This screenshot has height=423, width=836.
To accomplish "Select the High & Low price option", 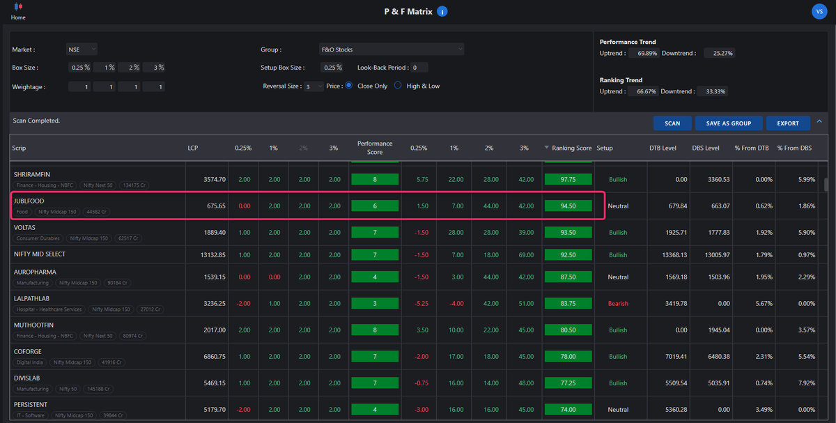I will [x=398, y=86].
